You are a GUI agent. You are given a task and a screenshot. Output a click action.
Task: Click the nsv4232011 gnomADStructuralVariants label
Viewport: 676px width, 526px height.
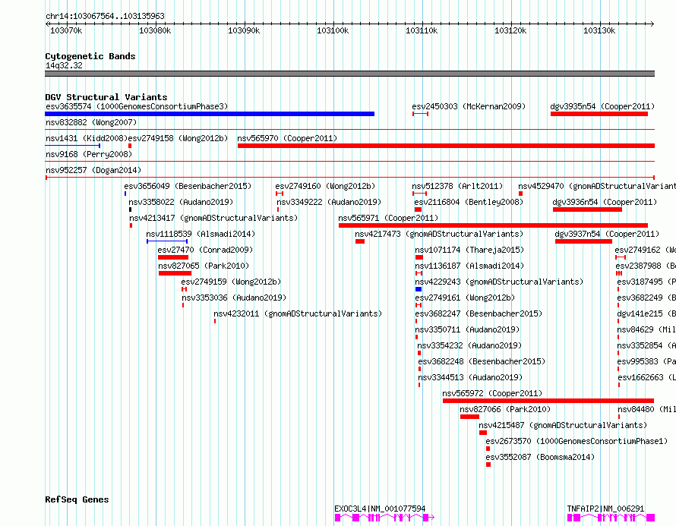[298, 313]
